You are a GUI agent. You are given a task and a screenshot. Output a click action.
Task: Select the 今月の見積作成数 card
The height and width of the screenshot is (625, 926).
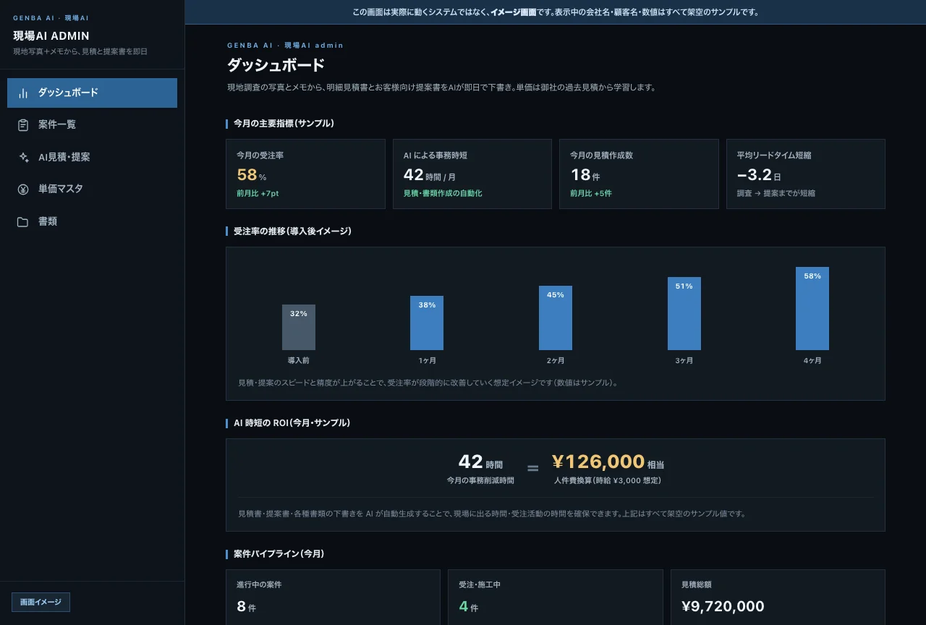tap(639, 174)
